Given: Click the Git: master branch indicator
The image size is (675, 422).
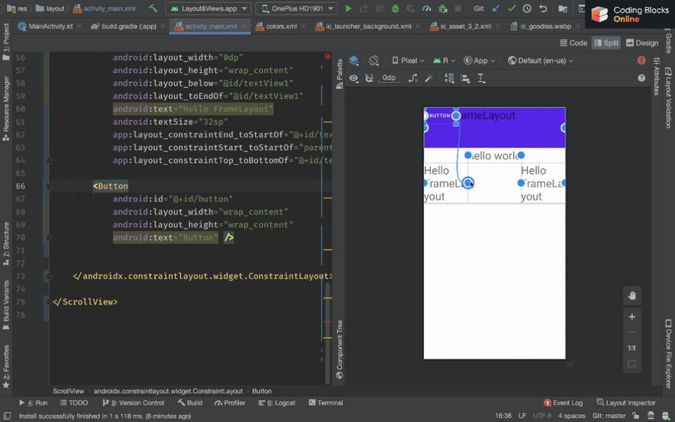Looking at the screenshot, I should click(x=609, y=416).
